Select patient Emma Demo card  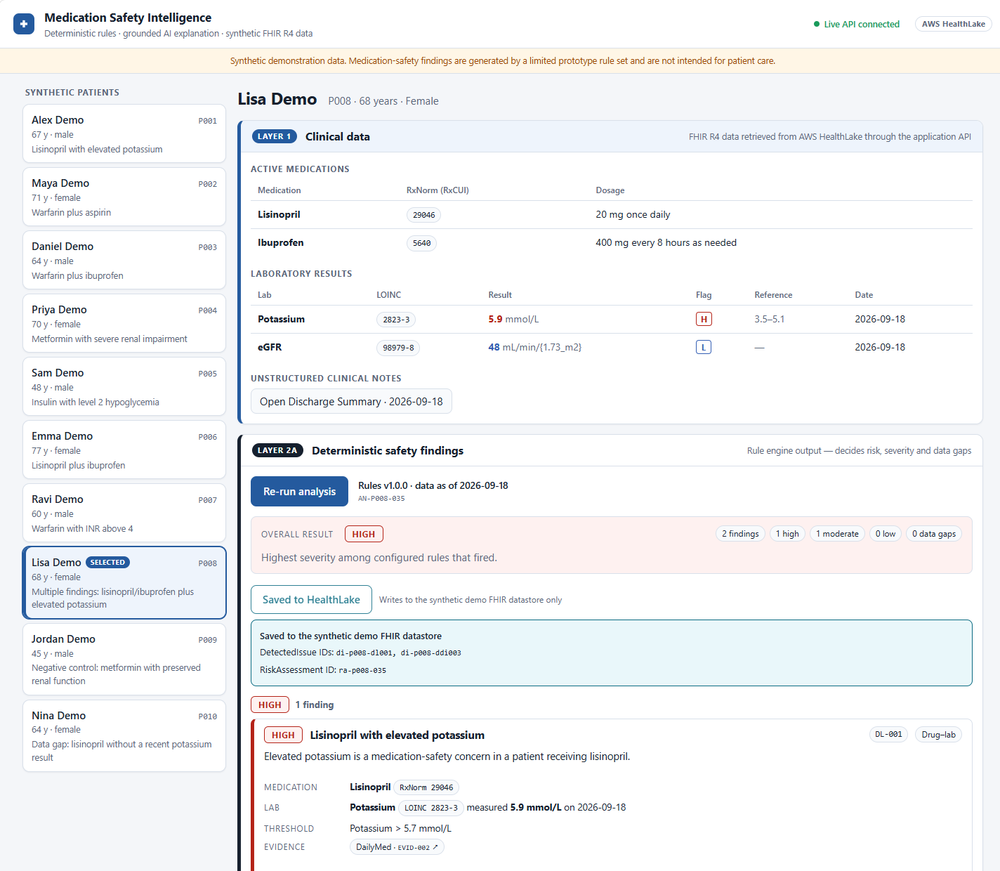(124, 450)
